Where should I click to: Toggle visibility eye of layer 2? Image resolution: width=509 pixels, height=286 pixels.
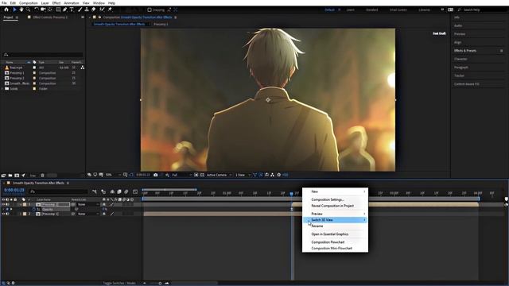(3, 214)
